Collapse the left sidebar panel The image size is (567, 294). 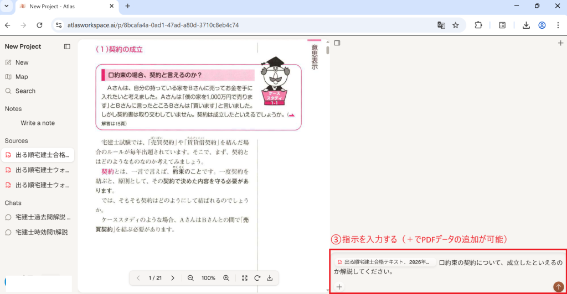click(67, 46)
